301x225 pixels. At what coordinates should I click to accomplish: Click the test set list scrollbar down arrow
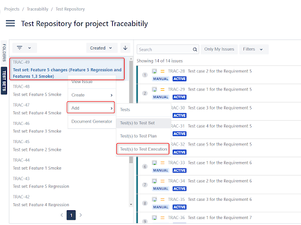131,204
